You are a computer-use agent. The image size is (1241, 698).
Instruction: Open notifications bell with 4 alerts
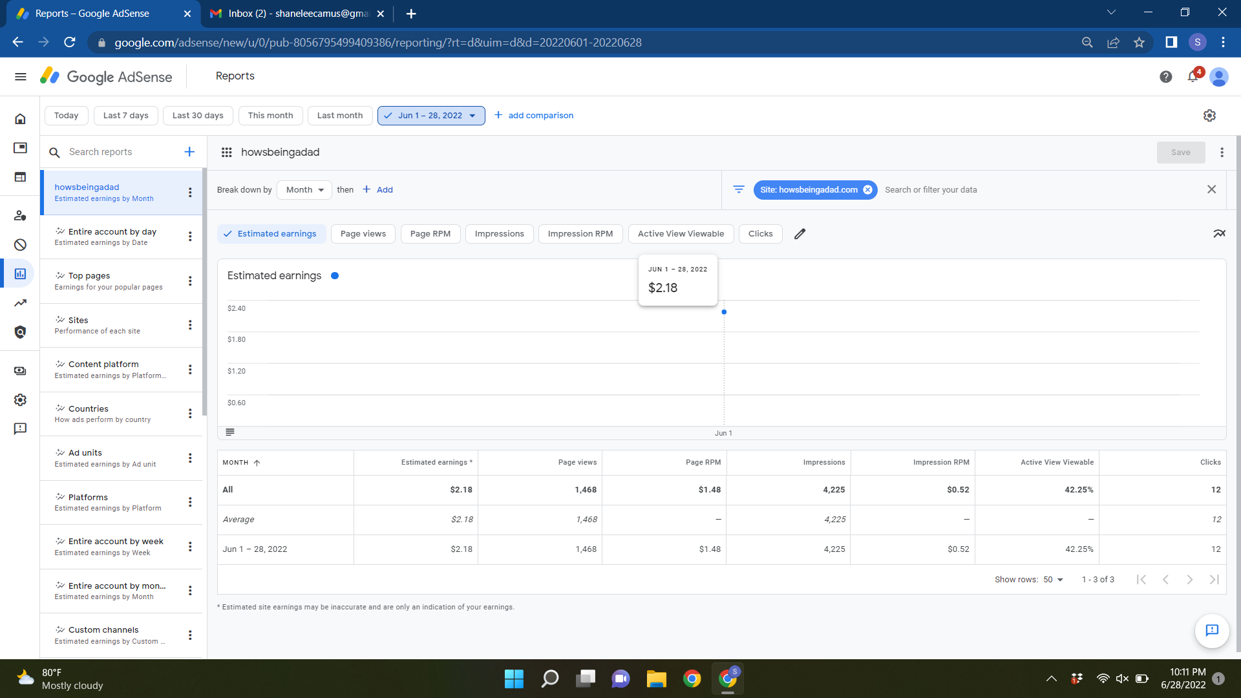coord(1194,76)
